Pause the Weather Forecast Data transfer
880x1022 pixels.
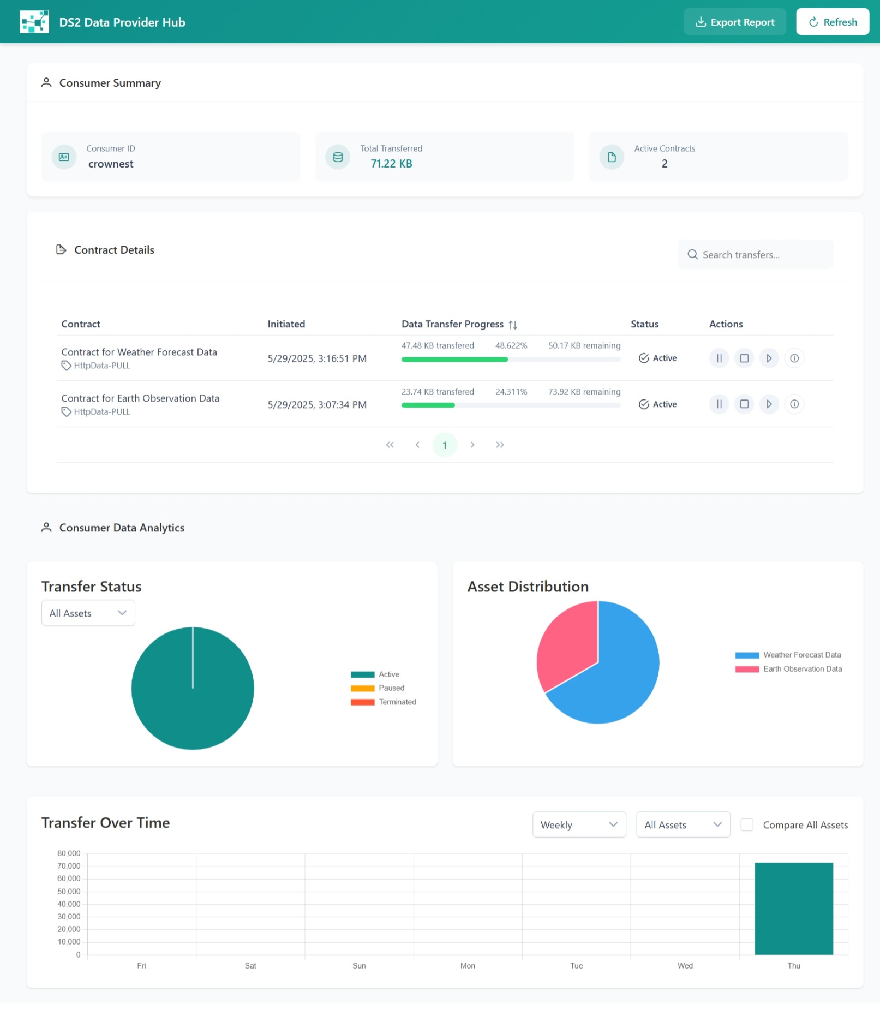point(719,358)
